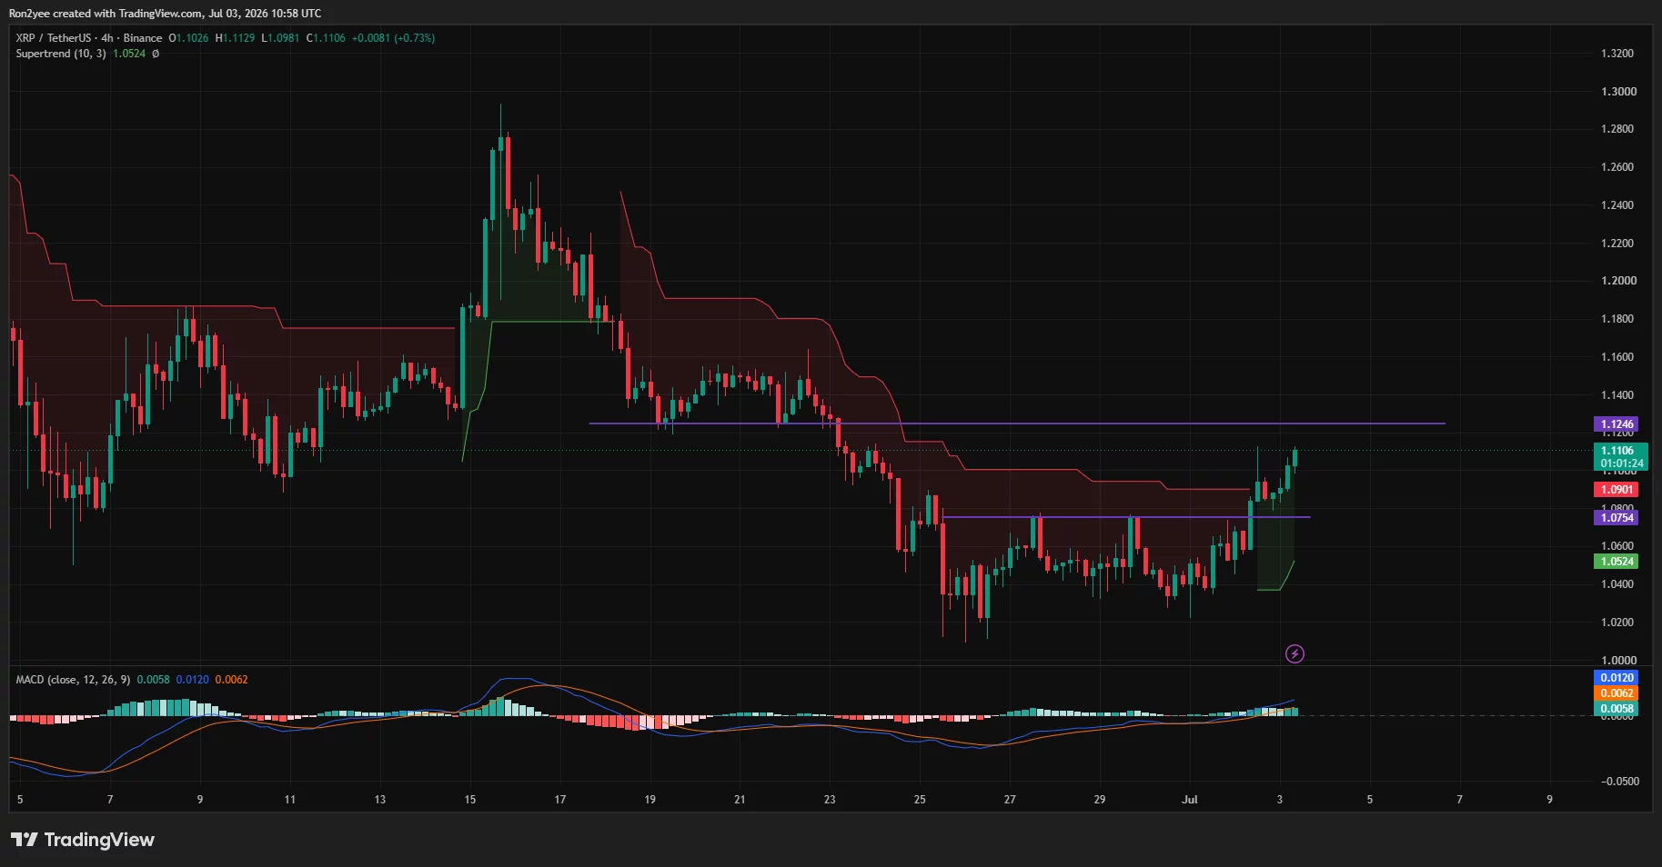The height and width of the screenshot is (867, 1662).
Task: Click the 1.0000 price axis label
Action: pos(1617,661)
